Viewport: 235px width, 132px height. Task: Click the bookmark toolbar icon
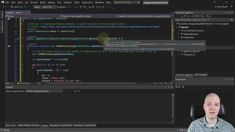[x=103, y=7]
